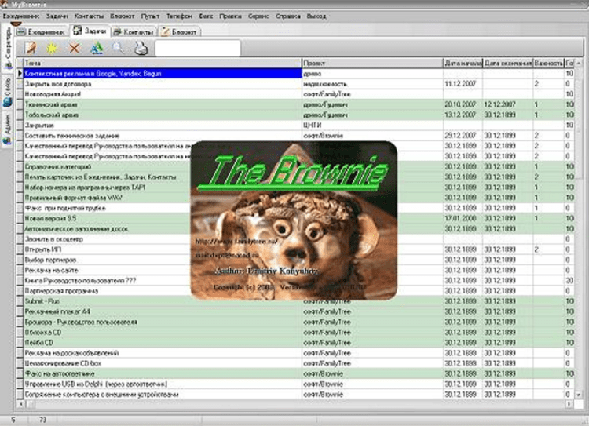Switch to the Ежедневник tab with icon
Viewport: 589px width, 426px height.
click(x=42, y=32)
